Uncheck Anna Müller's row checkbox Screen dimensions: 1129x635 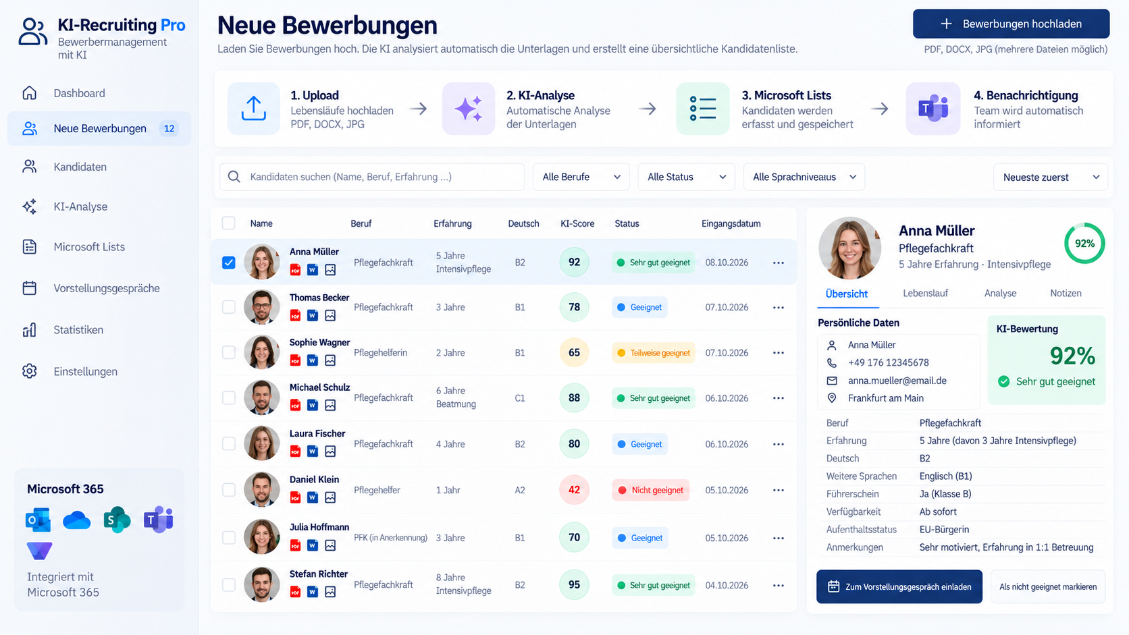point(229,263)
